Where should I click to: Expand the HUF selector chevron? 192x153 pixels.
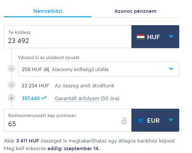tap(171, 36)
